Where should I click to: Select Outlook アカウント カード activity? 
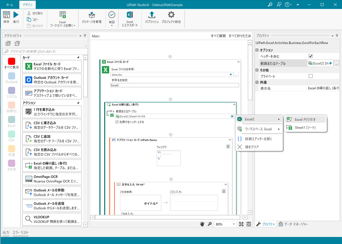pos(52,80)
